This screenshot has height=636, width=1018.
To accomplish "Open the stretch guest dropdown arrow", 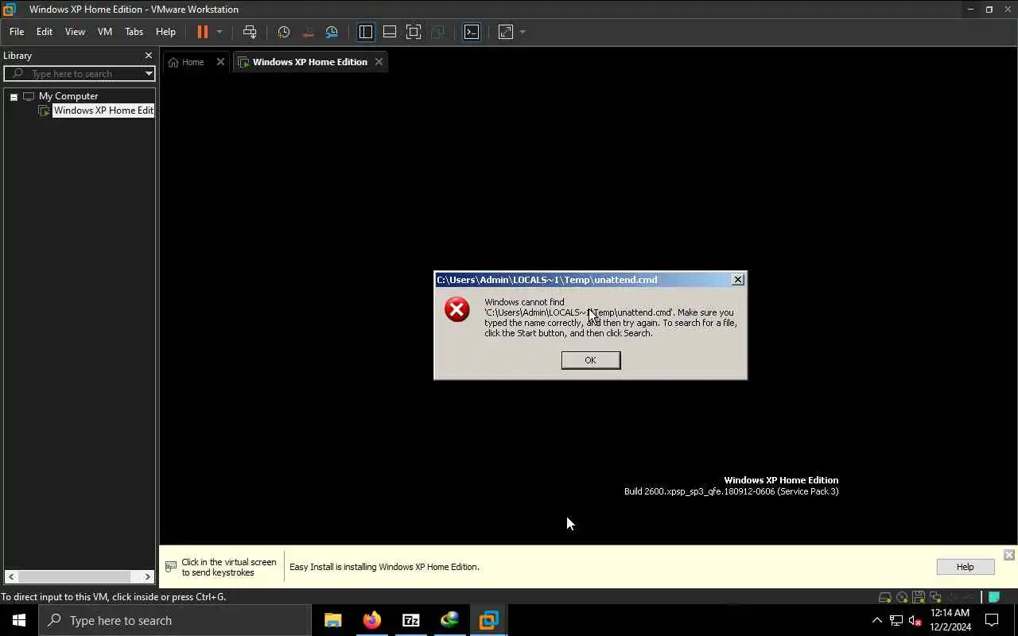I will coord(523,32).
